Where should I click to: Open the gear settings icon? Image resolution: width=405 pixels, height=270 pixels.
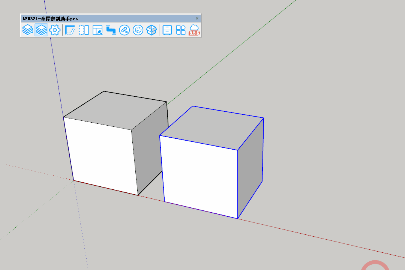(x=55, y=30)
